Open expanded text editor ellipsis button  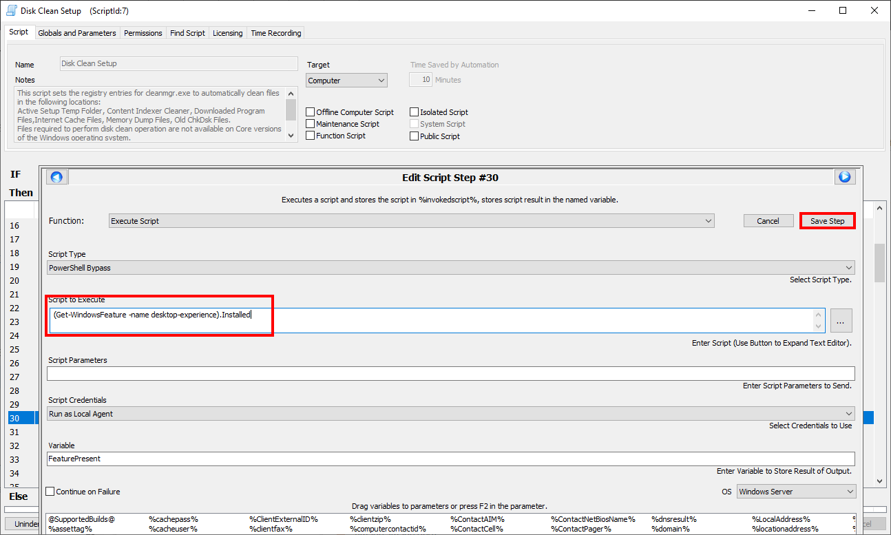(x=841, y=320)
